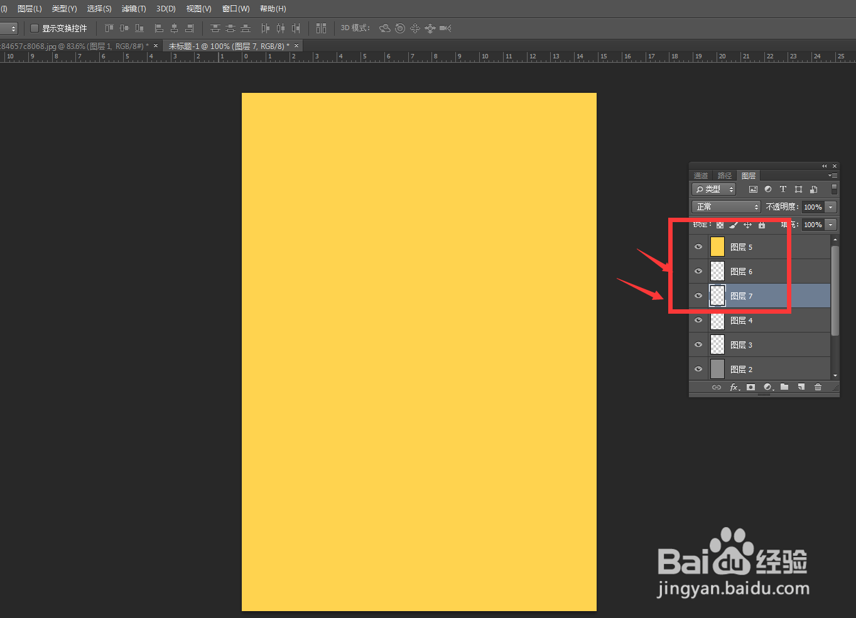This screenshot has width=856, height=618.
Task: Switch to the 路径 tab
Action: coord(725,176)
